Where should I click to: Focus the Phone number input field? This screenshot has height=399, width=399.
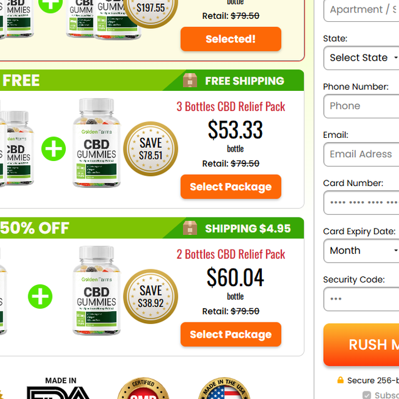tap(361, 106)
